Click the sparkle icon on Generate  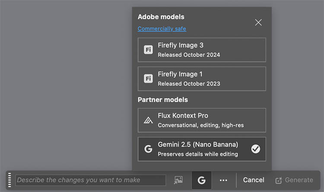coord(279,180)
